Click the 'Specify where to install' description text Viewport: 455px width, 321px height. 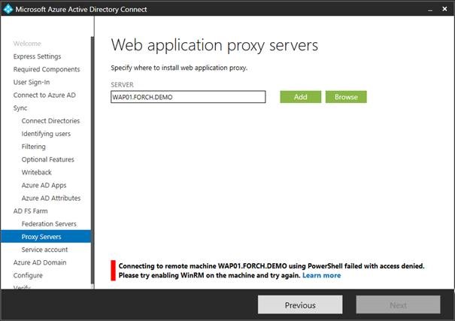(179, 68)
